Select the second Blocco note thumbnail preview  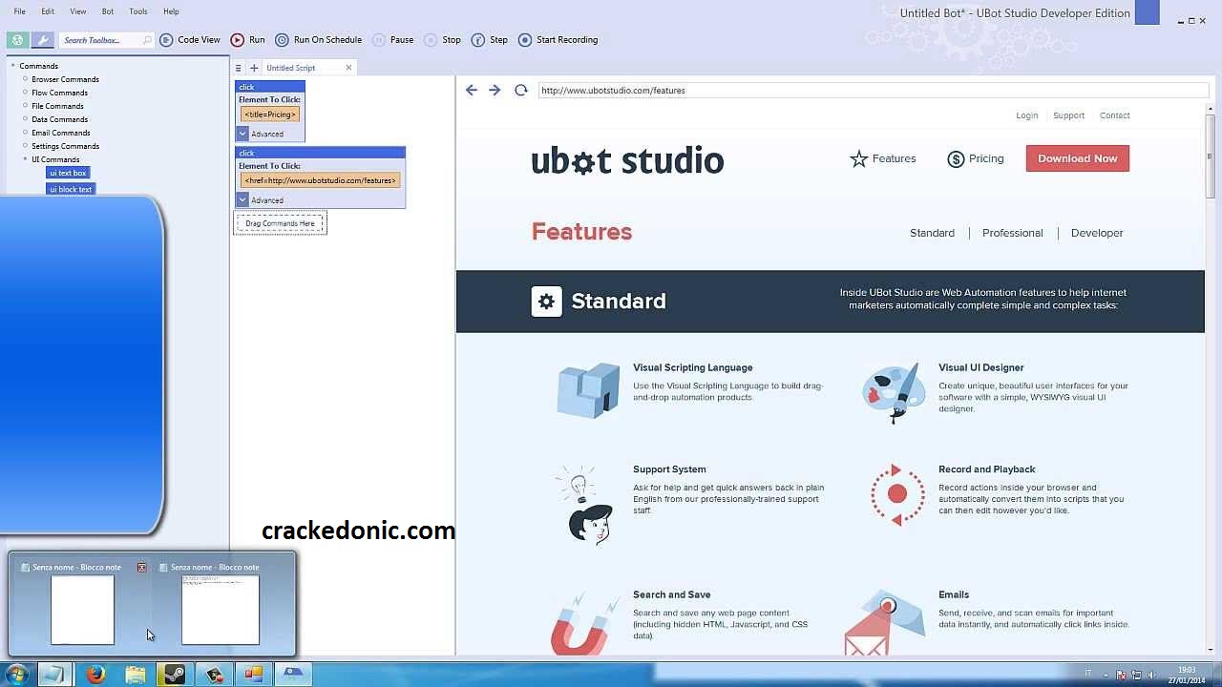[221, 610]
